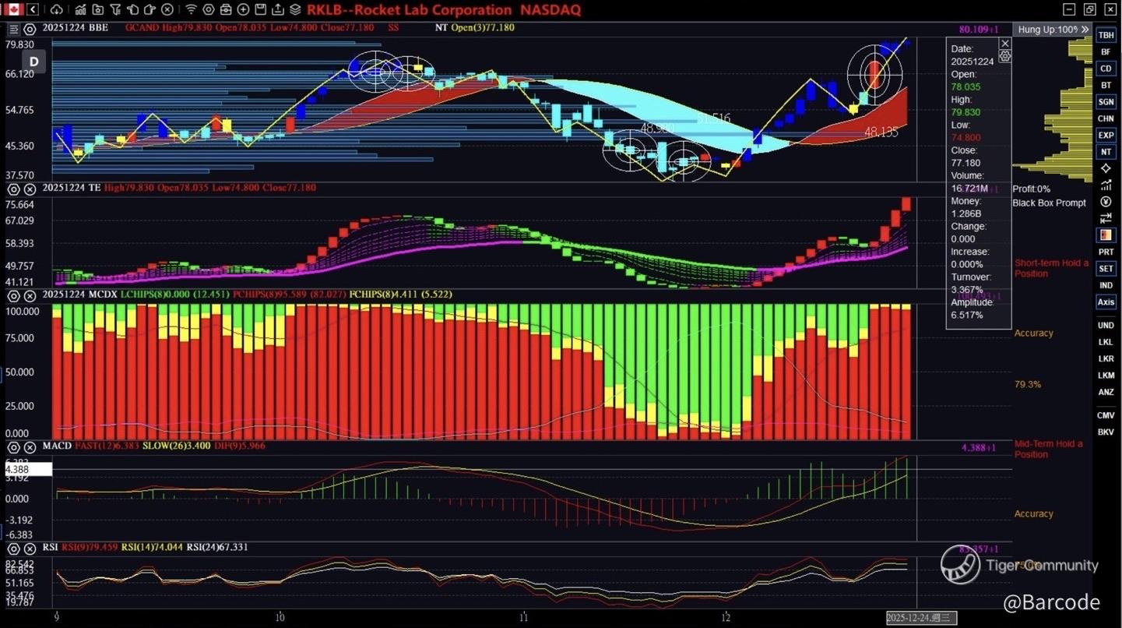Click the stacked layers icon

295,9
